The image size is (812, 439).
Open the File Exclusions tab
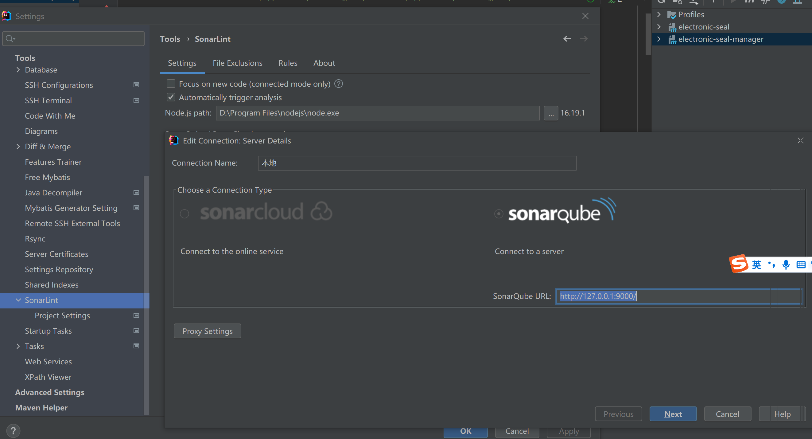(x=237, y=63)
